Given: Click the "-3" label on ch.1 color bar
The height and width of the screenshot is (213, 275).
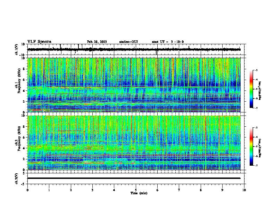Looking at the screenshot, I should click(256, 70).
